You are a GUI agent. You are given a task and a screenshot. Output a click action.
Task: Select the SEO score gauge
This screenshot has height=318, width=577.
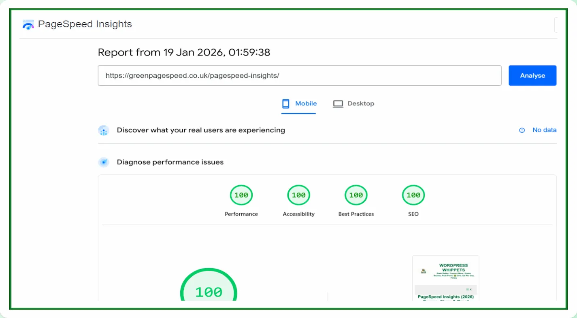[413, 195]
